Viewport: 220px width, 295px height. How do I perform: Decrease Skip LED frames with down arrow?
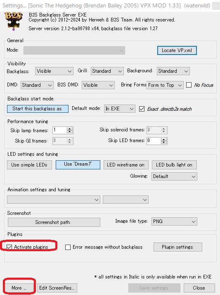tap(164, 142)
